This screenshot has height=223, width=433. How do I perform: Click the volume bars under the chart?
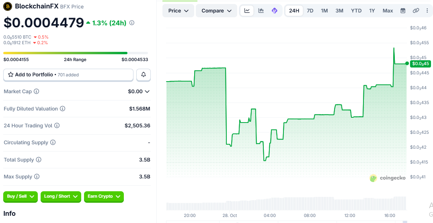286,203
